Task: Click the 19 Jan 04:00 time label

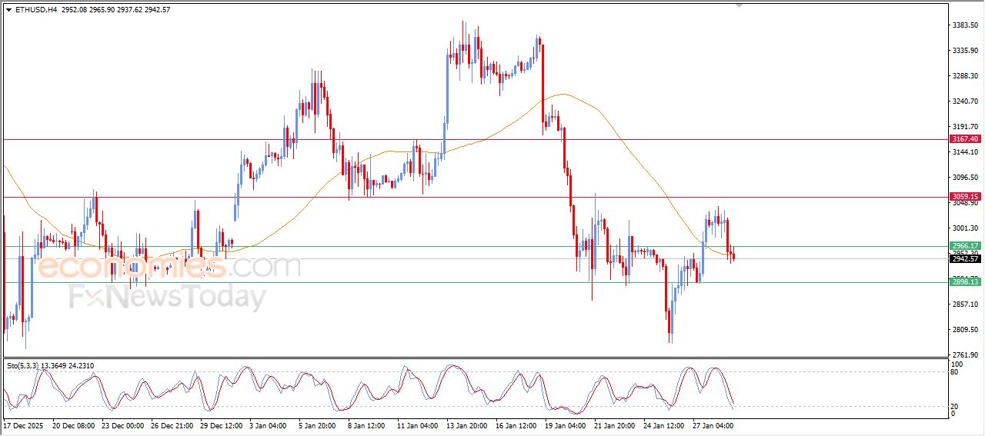Action: coord(566,424)
